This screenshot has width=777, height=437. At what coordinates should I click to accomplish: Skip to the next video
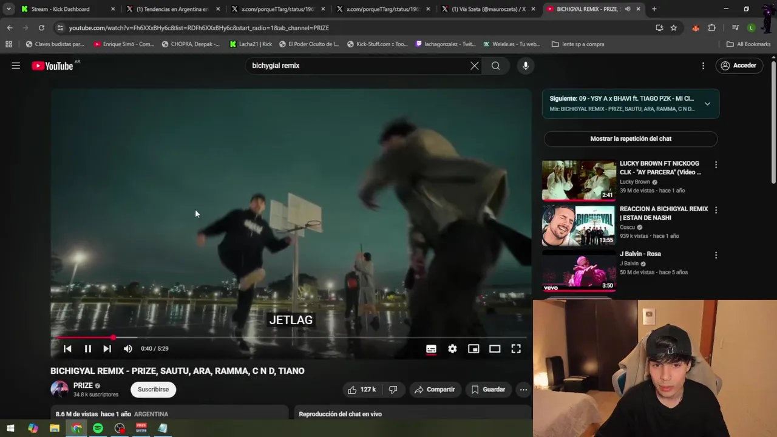(107, 348)
